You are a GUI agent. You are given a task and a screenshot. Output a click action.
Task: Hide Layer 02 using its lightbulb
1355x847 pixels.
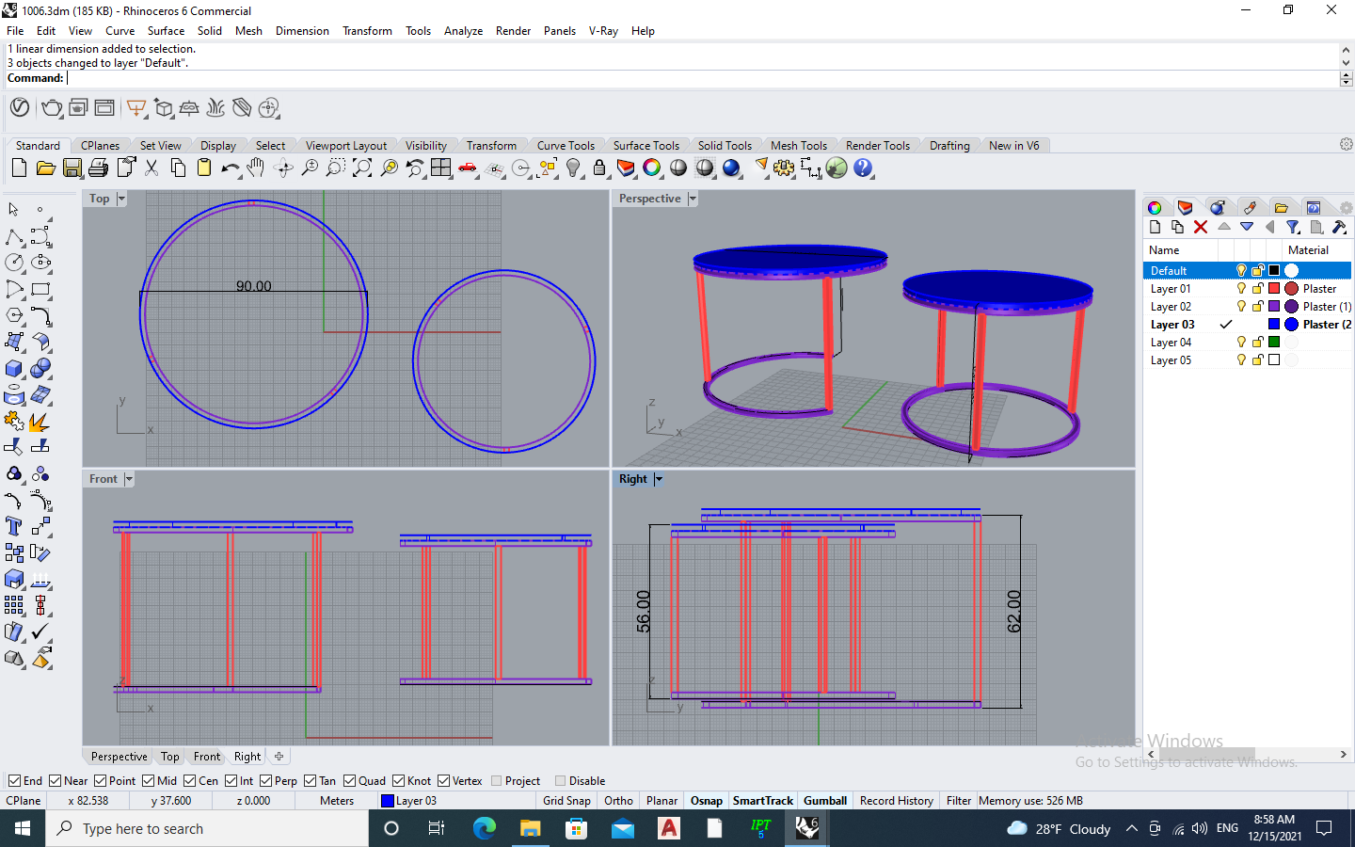pyautogui.click(x=1241, y=307)
